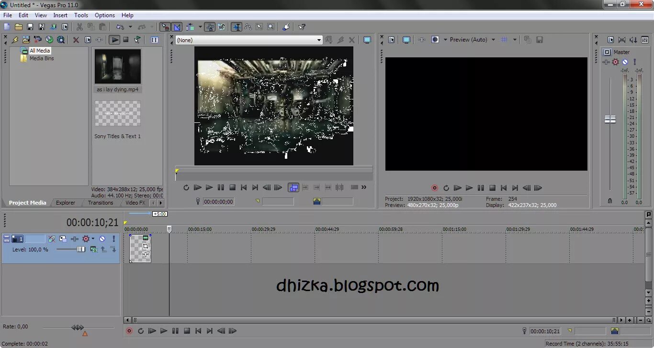This screenshot has width=654, height=348.
Task: Mute video track 1
Action: coord(102,239)
